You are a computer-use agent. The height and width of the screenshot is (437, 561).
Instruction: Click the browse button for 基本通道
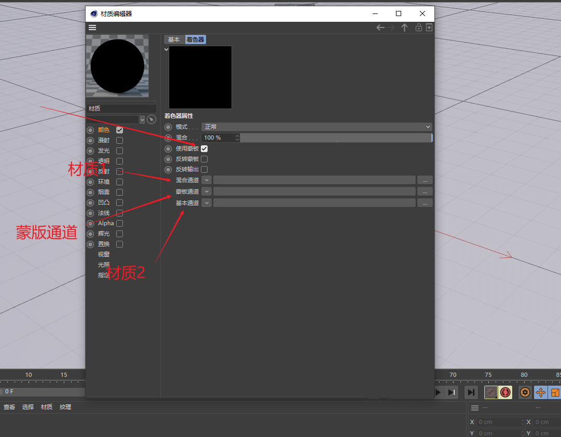point(425,203)
